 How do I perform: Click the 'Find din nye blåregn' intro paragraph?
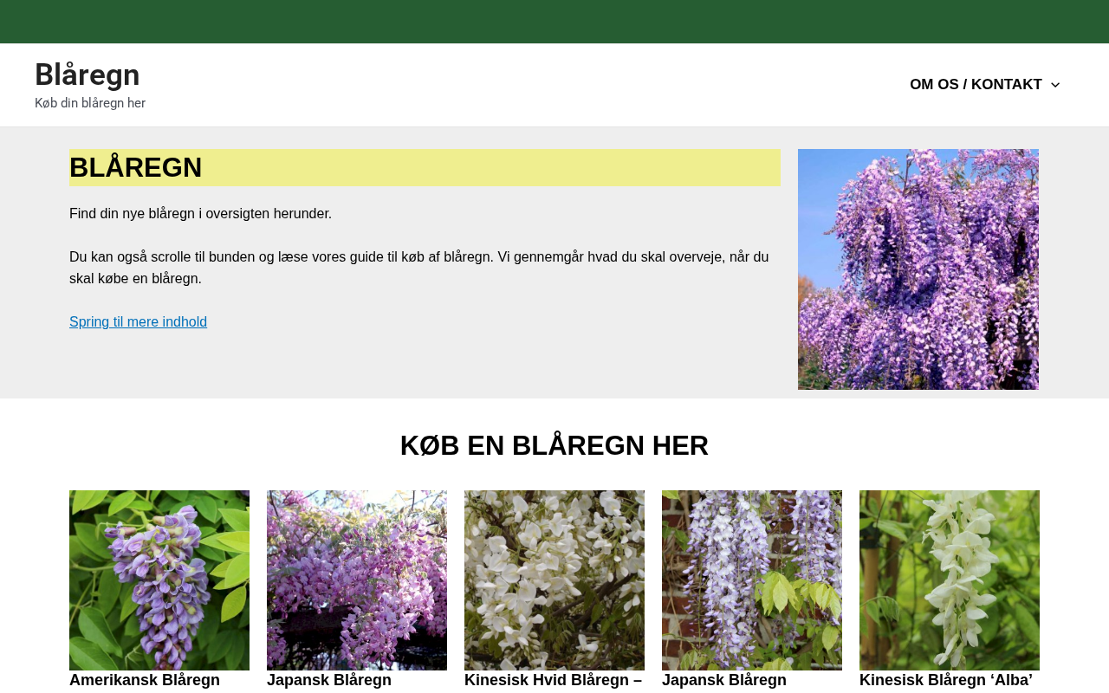tap(200, 214)
